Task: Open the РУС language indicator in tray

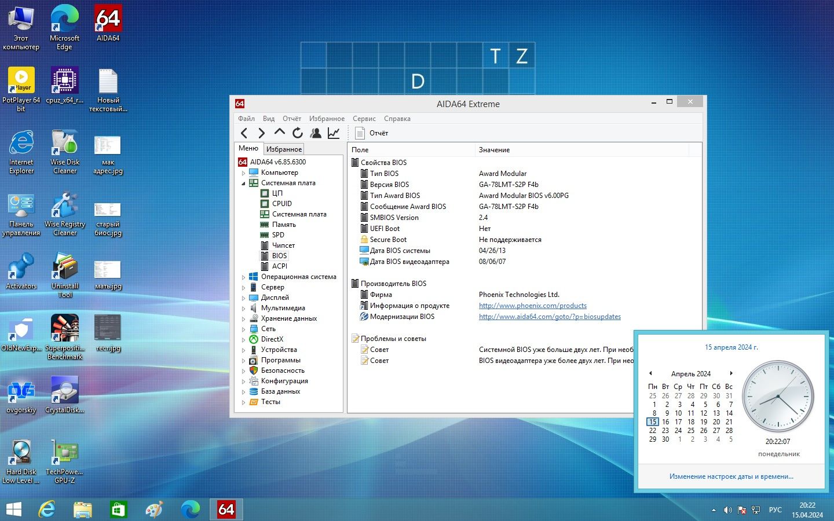Action: click(x=775, y=510)
